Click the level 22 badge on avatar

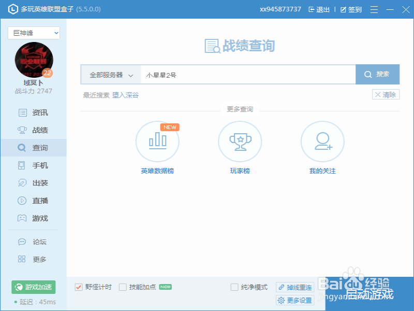(47, 73)
